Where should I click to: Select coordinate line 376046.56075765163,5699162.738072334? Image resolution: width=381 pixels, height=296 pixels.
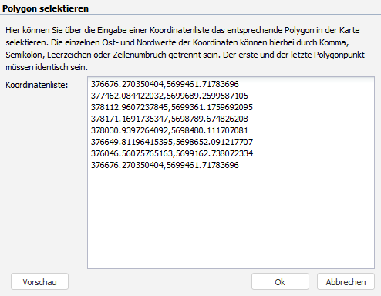[172, 153]
